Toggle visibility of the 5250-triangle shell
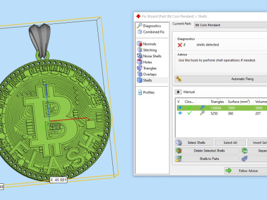The height and width of the screenshot is (200, 267). [180, 113]
